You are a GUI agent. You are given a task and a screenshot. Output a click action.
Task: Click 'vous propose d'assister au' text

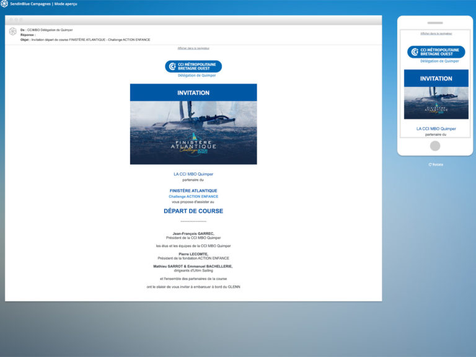[193, 201]
